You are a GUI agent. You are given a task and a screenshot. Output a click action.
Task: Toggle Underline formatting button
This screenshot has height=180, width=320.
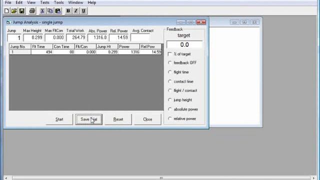(83, 11)
